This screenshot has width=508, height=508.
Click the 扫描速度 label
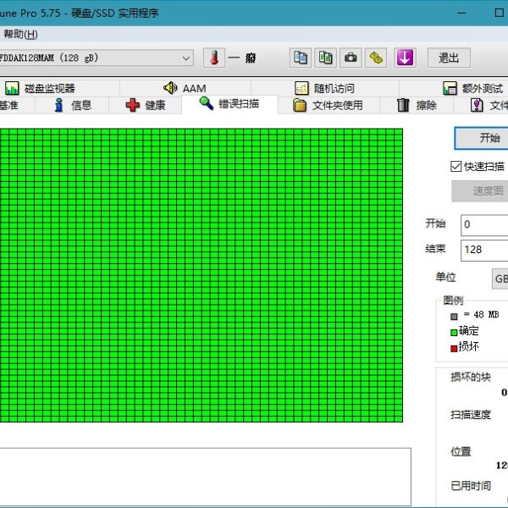point(471,415)
